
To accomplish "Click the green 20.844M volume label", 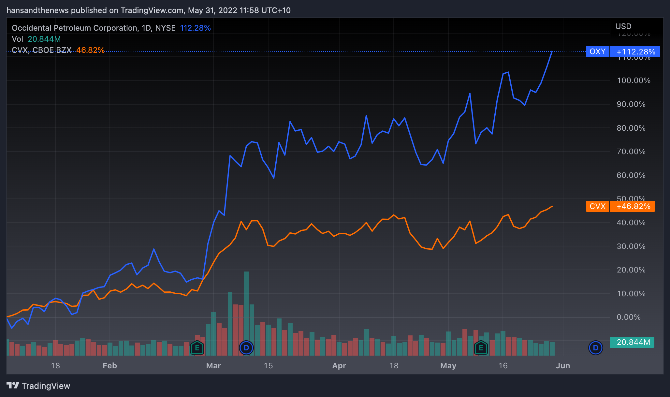I will tap(632, 342).
